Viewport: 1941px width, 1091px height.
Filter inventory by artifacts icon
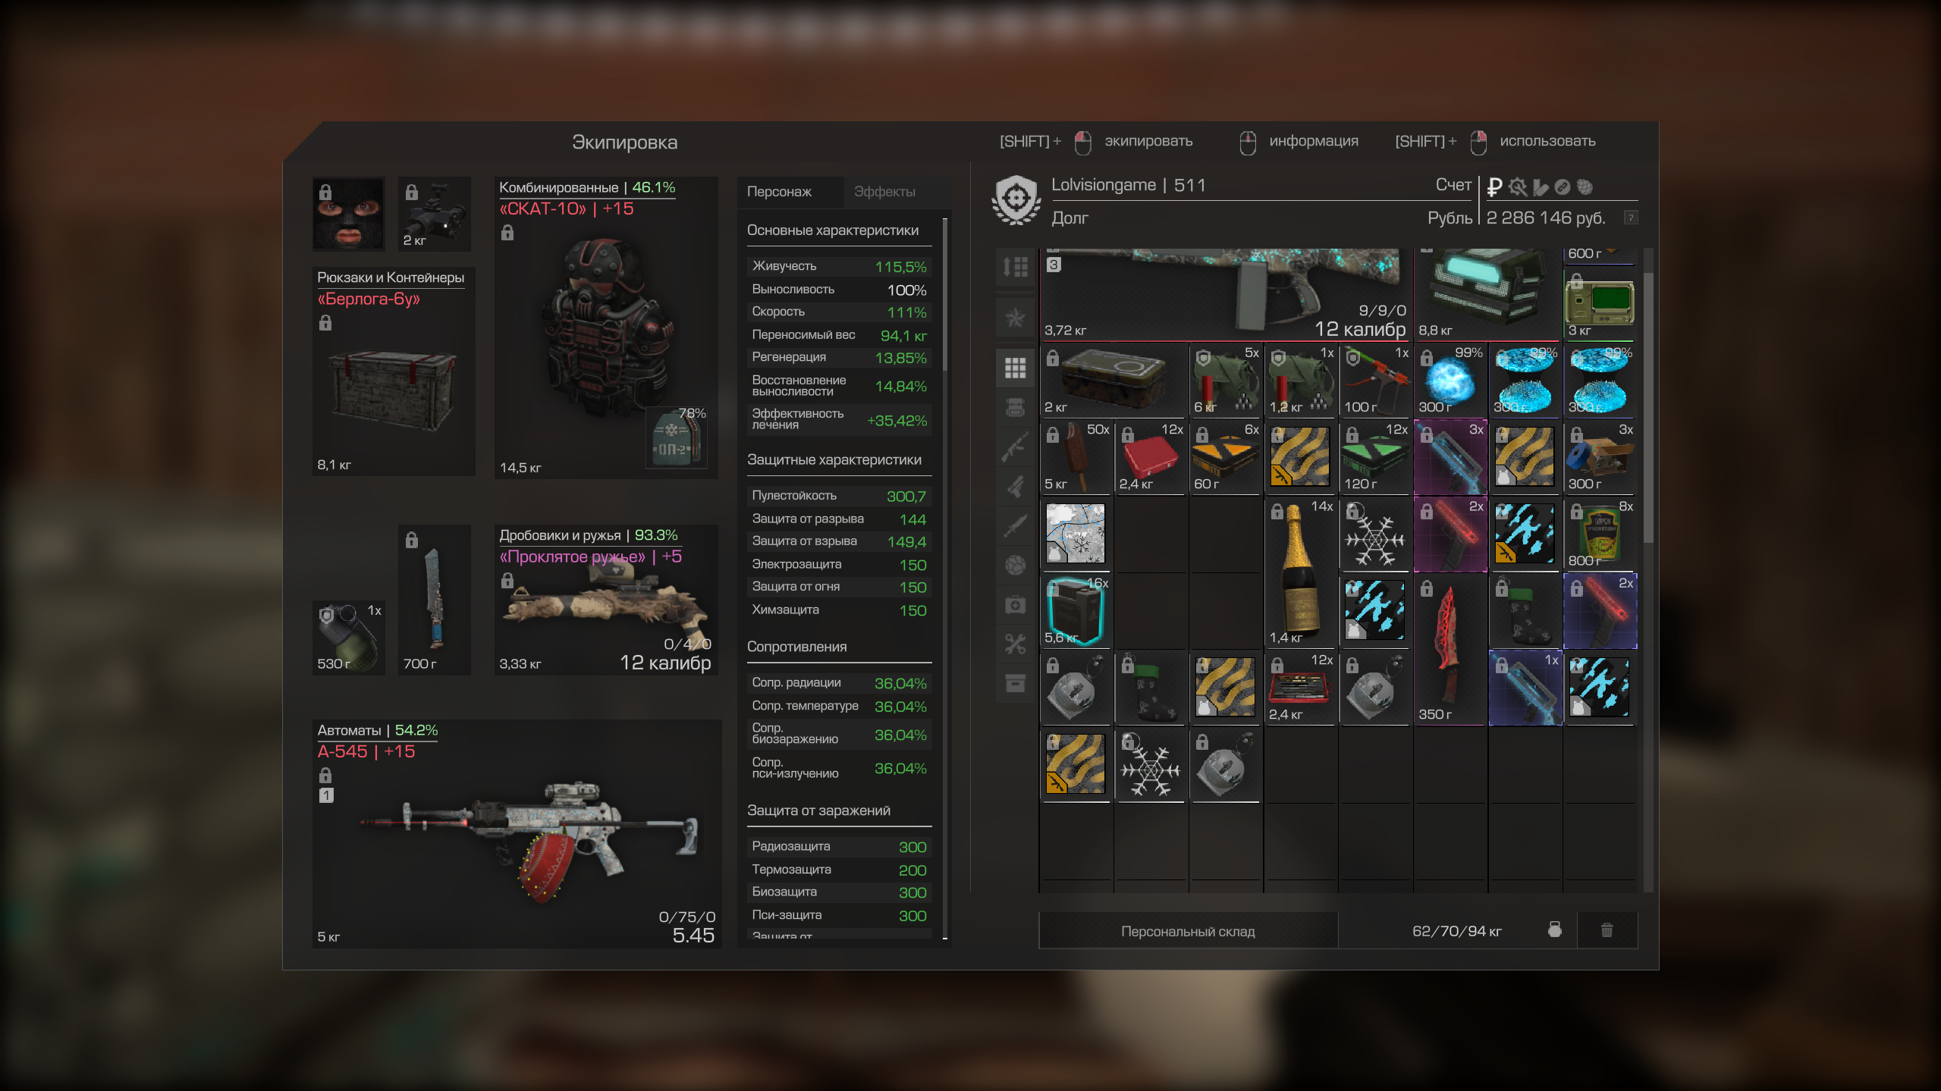(x=1015, y=565)
